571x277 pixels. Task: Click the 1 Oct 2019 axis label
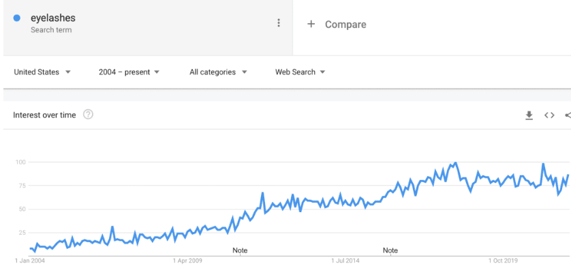(x=503, y=261)
